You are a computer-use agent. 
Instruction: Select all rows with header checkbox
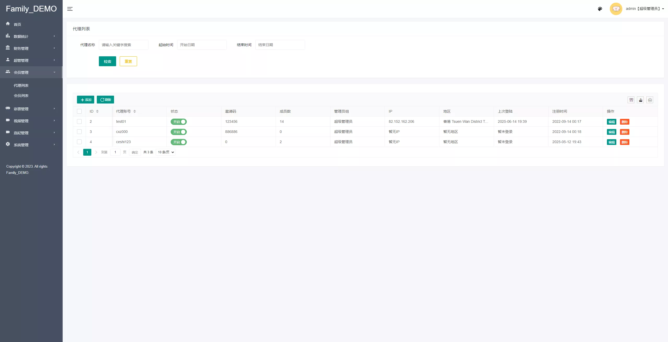pyautogui.click(x=79, y=111)
